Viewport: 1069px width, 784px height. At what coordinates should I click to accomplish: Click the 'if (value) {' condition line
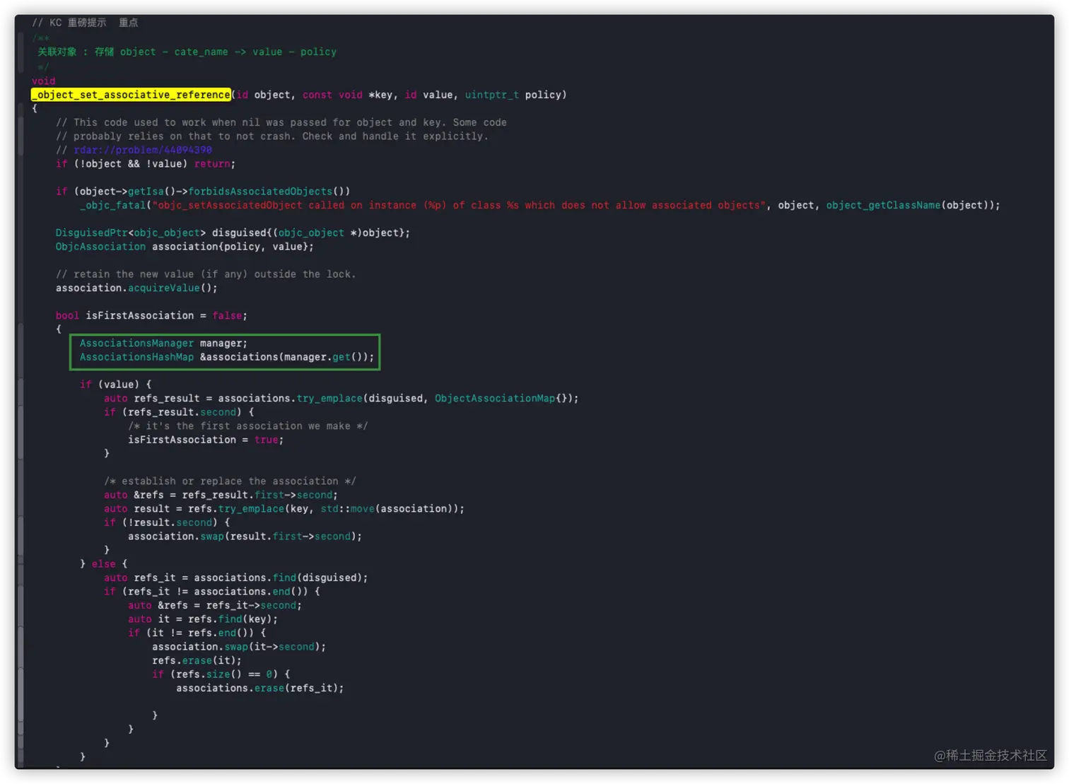tap(115, 385)
